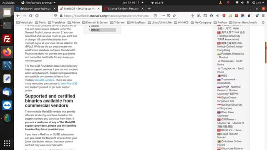Show the Firefox sidebar
This screenshot has height=150, width=267.
pyautogui.click(x=205, y=16)
